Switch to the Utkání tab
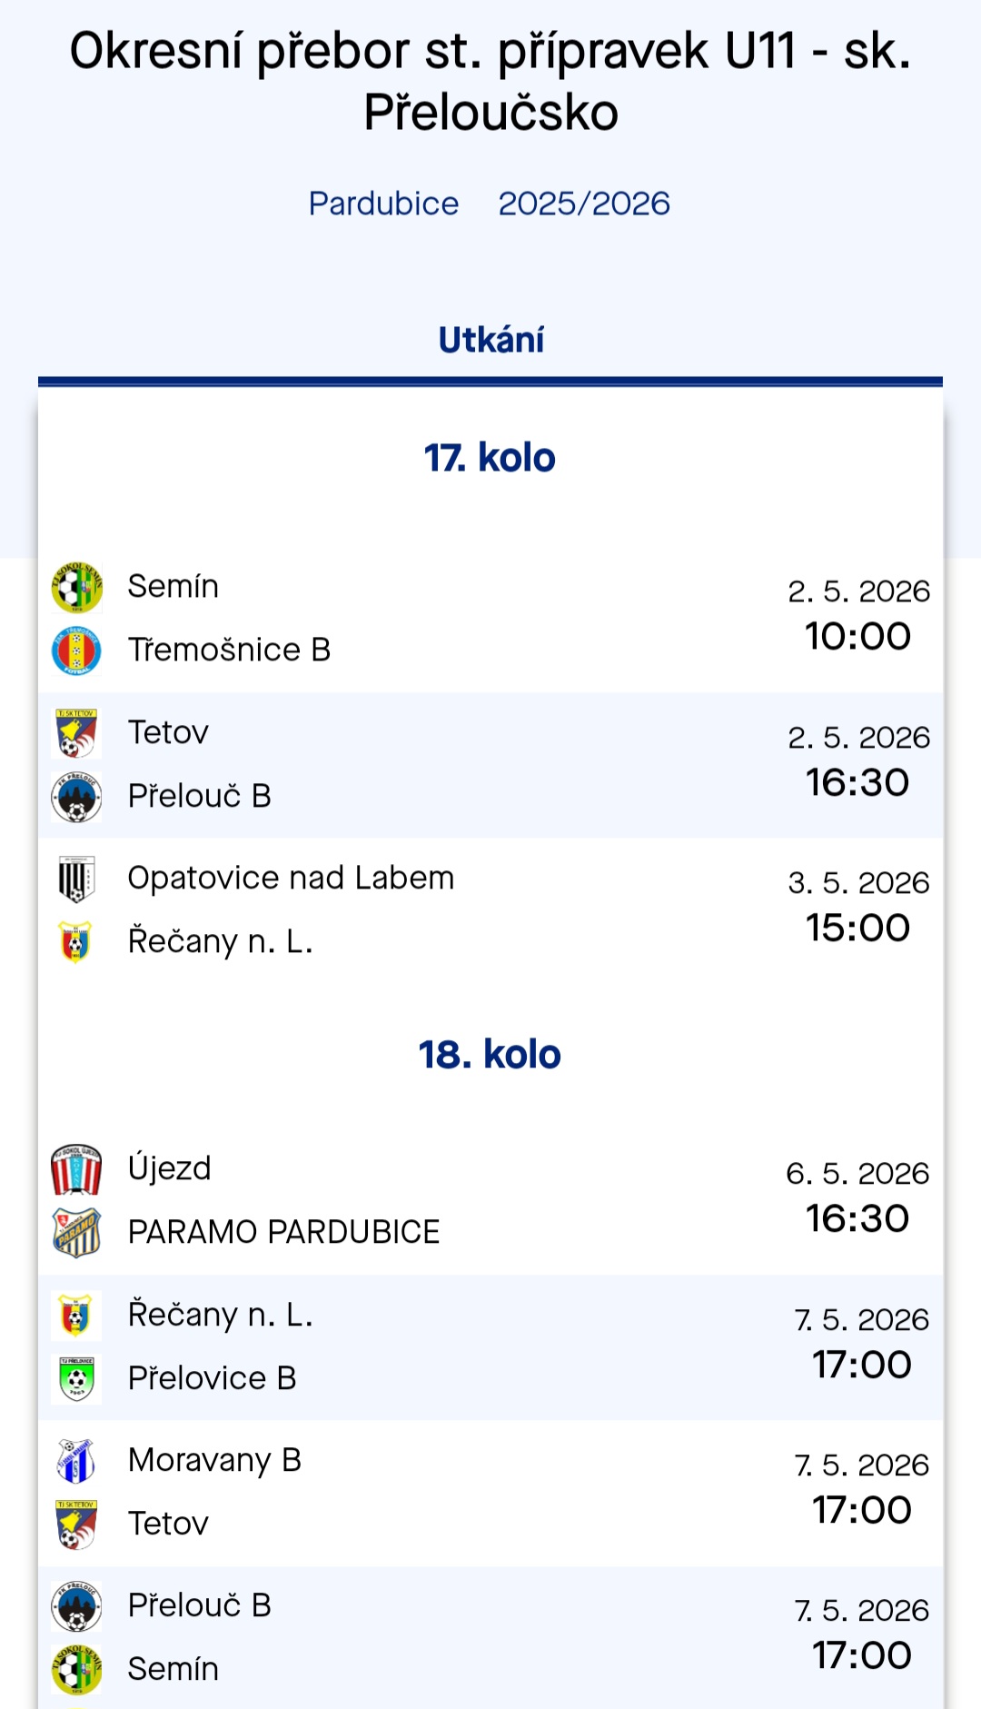 coord(490,339)
